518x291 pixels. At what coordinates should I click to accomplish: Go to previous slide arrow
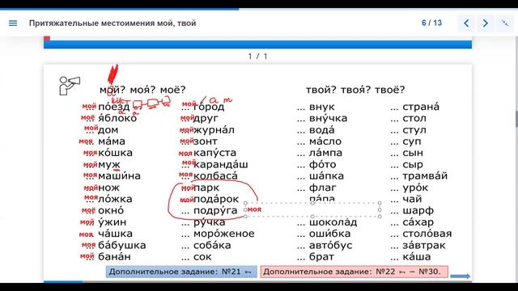pos(466,23)
